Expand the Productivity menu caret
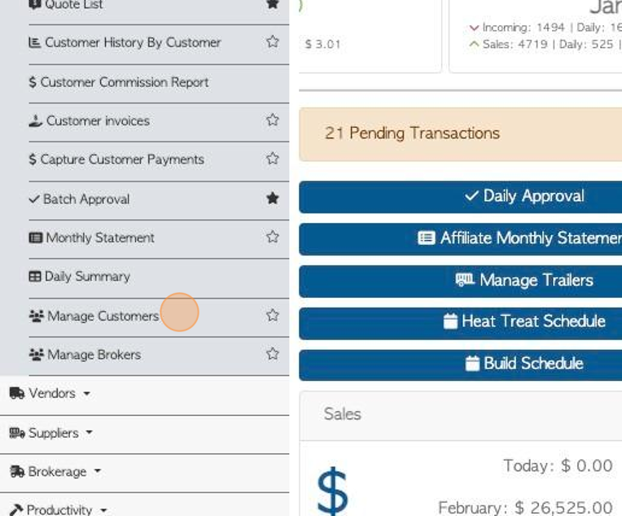622x516 pixels. [x=103, y=510]
